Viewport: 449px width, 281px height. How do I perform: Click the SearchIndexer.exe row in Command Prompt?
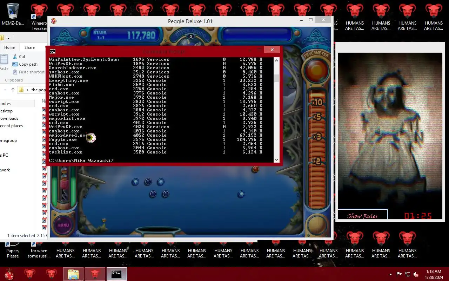(156, 68)
